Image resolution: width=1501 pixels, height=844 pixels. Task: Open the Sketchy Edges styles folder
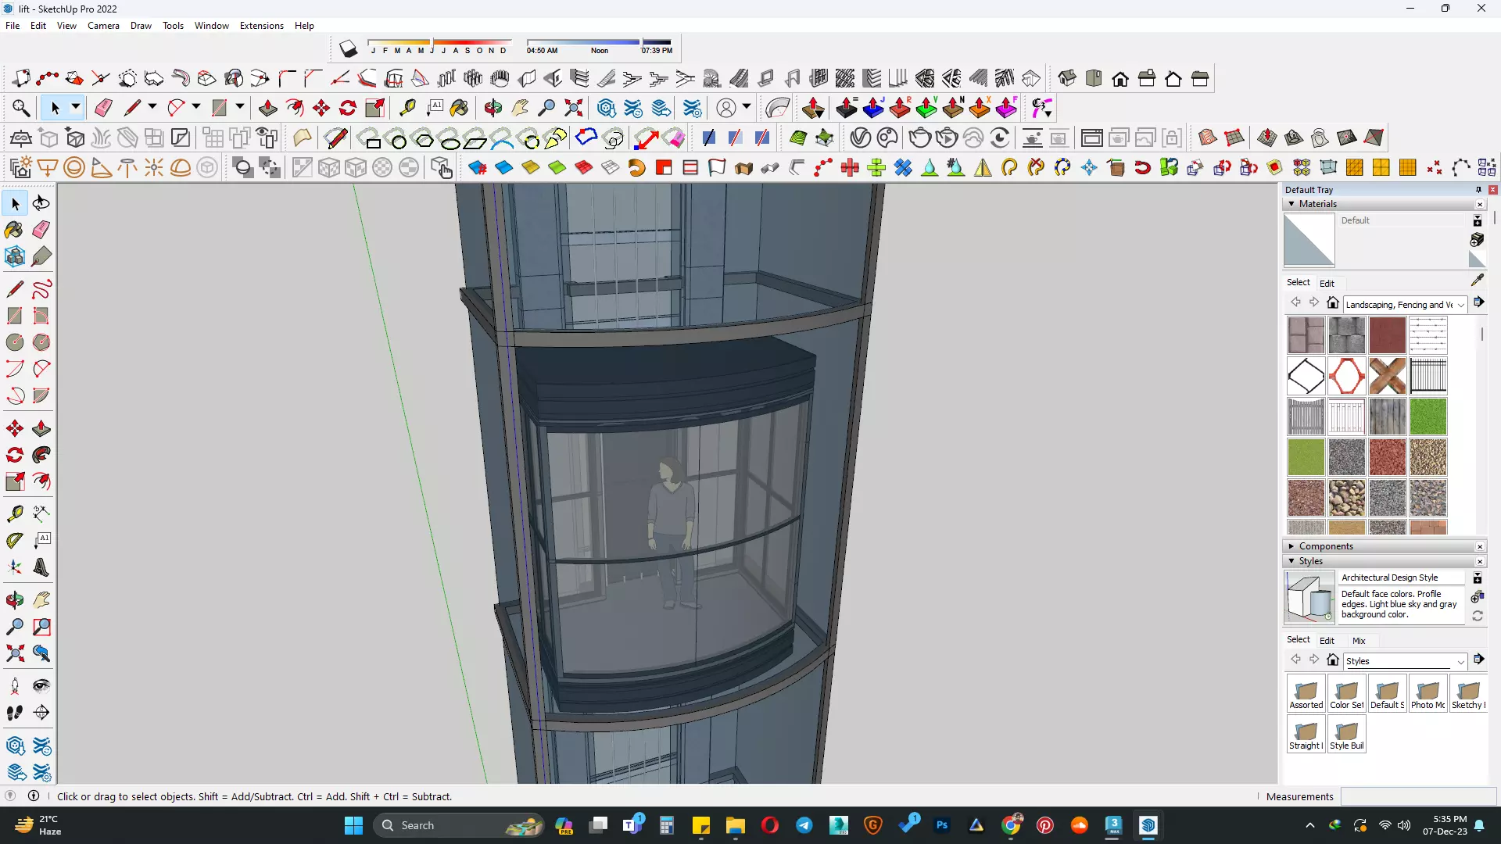[1469, 692]
